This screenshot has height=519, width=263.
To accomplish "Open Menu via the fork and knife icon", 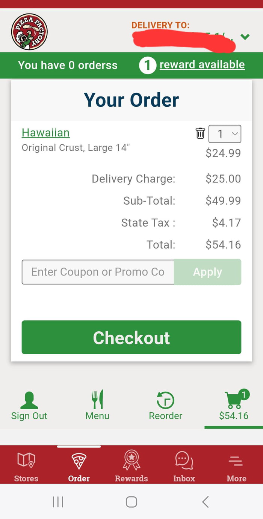I will 97,400.
